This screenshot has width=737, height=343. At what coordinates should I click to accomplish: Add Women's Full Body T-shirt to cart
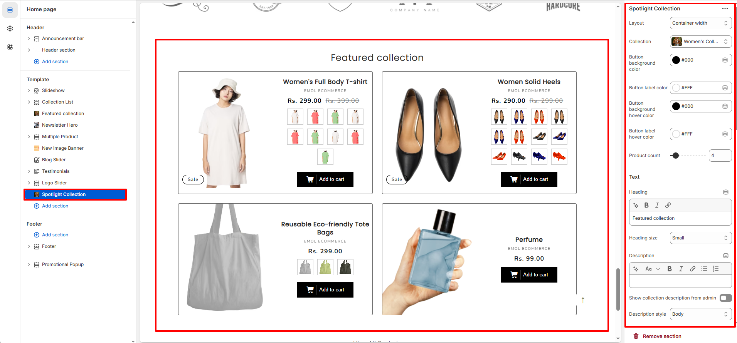pos(325,179)
